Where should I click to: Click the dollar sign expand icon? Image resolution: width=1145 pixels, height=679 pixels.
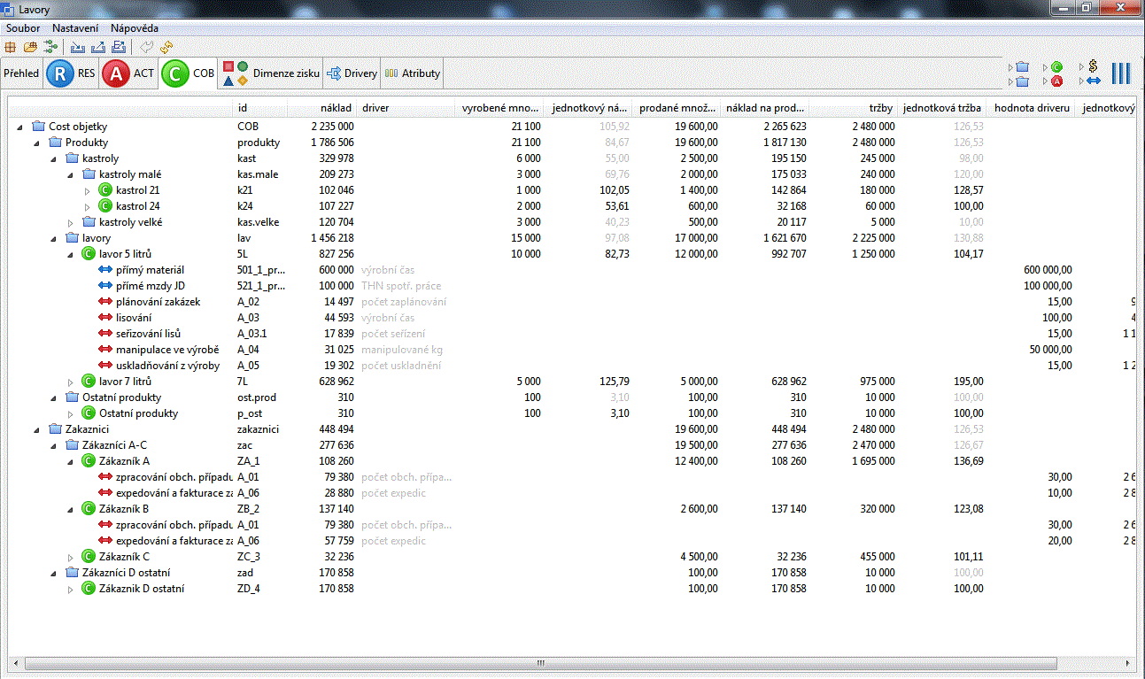(x=1093, y=66)
